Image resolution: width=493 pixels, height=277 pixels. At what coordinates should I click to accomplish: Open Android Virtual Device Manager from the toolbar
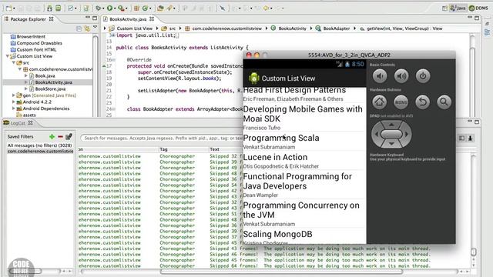click(x=59, y=8)
